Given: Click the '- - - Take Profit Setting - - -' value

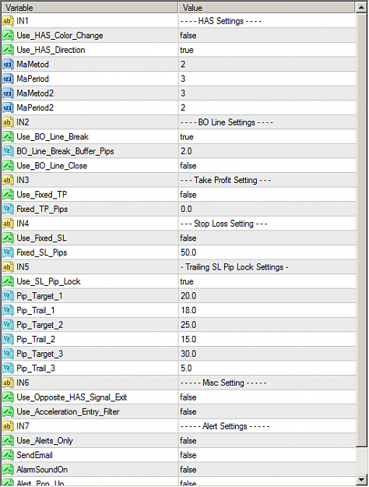Looking at the screenshot, I should [226, 180].
